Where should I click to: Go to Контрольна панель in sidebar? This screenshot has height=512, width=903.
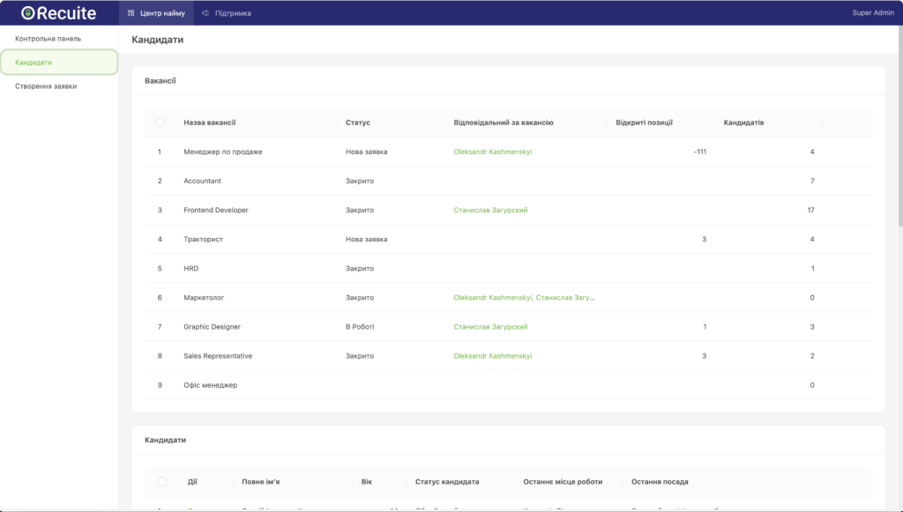48,39
